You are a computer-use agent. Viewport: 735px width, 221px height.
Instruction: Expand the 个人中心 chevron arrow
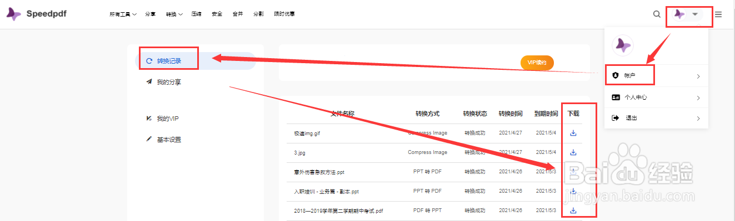(698, 97)
